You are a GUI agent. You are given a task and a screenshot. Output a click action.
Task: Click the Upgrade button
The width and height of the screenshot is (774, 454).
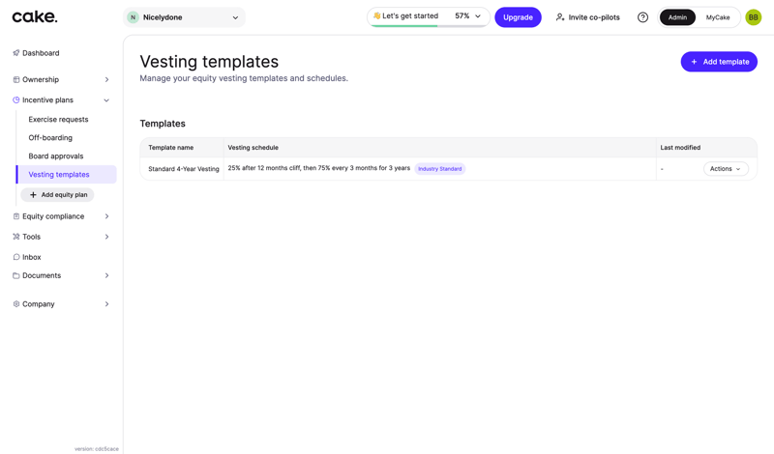click(x=518, y=17)
